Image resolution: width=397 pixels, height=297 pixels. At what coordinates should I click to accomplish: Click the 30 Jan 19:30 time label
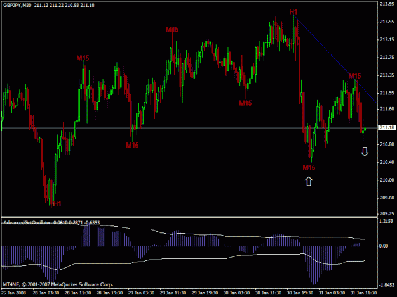[x=300, y=293]
